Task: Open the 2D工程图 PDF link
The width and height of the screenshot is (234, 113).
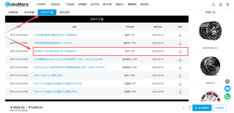Action: [x=55, y=92]
